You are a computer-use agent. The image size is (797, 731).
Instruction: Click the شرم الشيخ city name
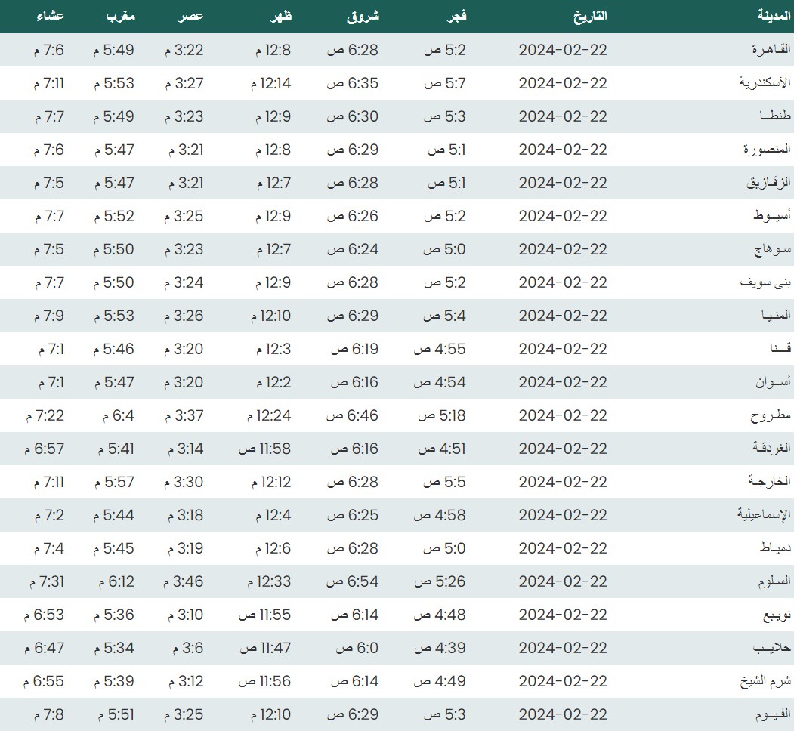(x=765, y=681)
